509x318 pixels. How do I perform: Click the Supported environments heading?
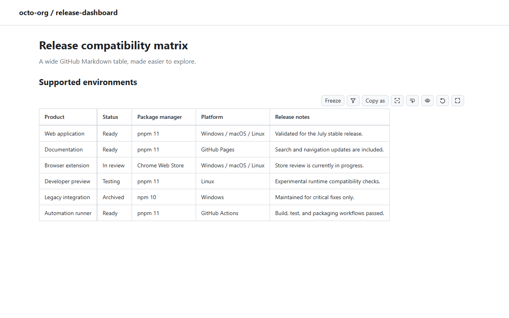click(x=88, y=82)
